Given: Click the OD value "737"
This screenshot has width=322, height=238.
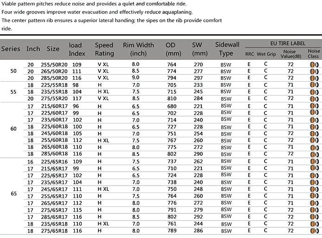Looking at the screenshot, I should tap(172, 161).
